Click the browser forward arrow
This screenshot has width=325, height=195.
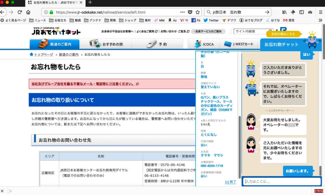tap(11, 12)
